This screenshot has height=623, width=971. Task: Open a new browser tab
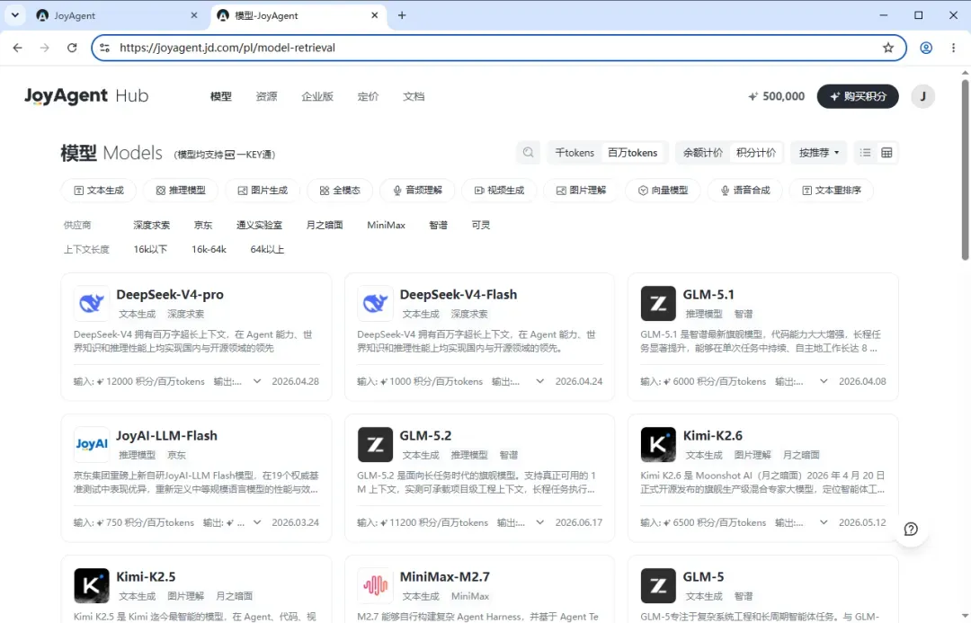402,15
